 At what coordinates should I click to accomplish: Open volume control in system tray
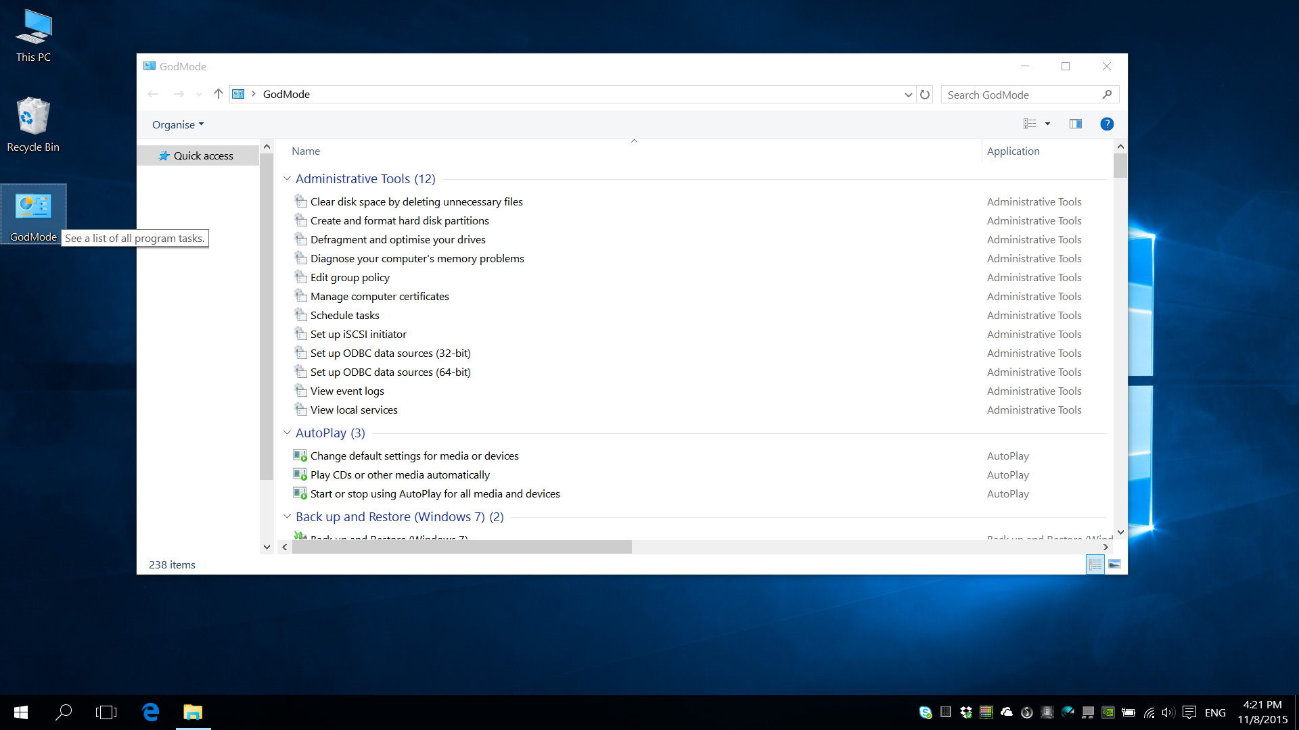[1168, 712]
